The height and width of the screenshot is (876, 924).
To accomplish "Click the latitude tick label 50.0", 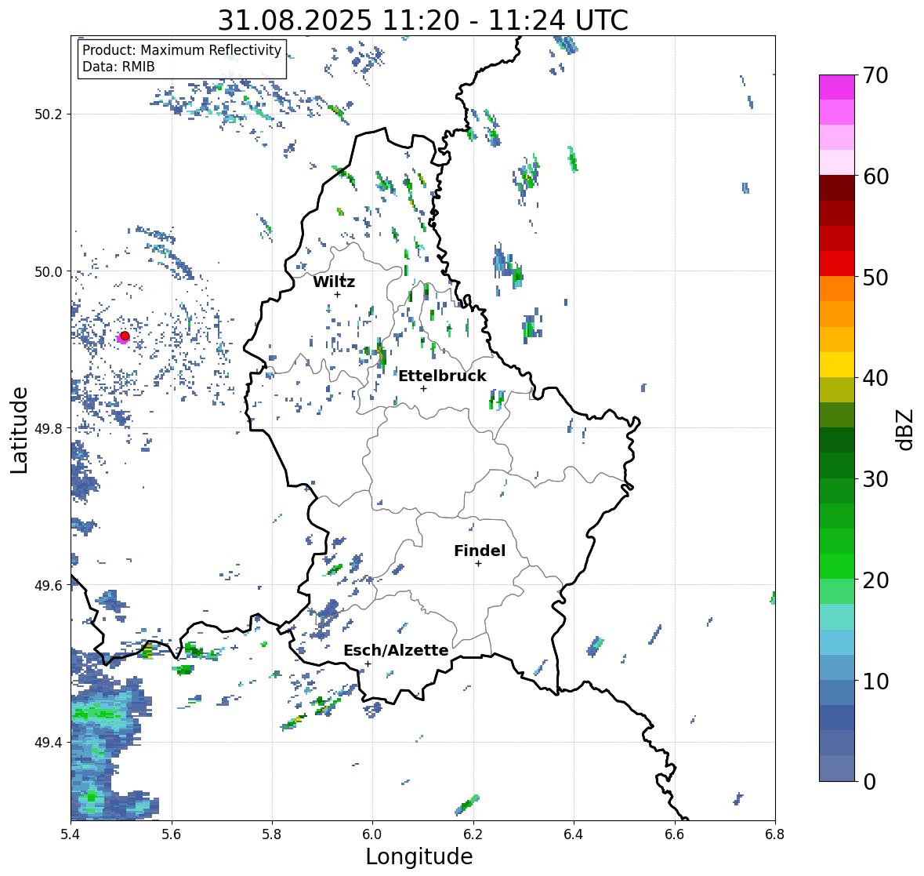I will [49, 271].
